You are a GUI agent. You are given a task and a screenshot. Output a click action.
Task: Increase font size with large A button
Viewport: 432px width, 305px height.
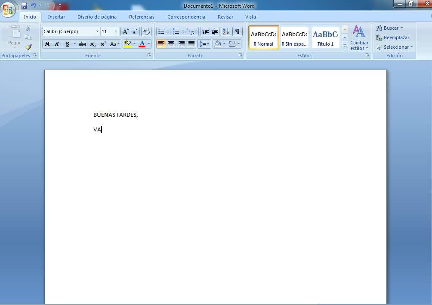point(125,31)
